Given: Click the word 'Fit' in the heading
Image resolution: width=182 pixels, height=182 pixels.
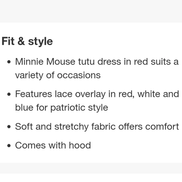Looking at the screenshot, I should click(x=8, y=41).
